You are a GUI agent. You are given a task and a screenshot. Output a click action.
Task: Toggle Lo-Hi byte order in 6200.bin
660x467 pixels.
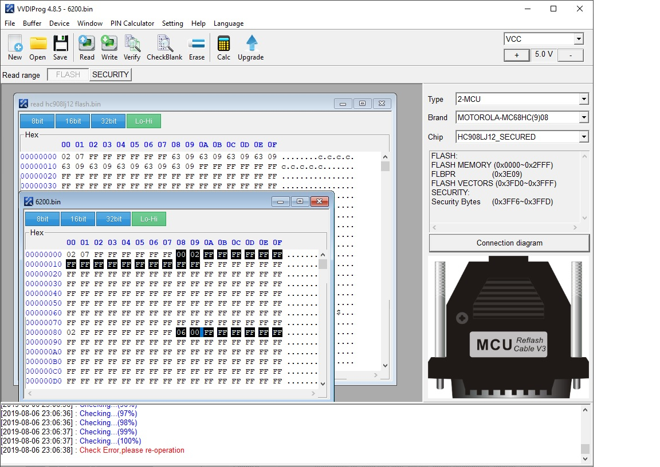coord(149,219)
